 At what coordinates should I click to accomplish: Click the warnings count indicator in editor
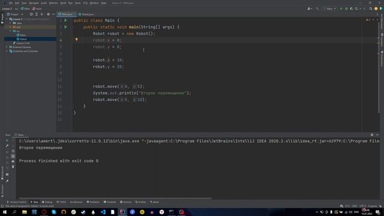tap(368, 20)
